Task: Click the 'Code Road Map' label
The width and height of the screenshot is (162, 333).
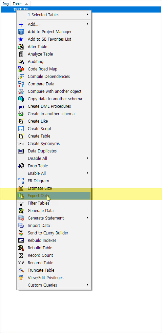Action: 42,69
